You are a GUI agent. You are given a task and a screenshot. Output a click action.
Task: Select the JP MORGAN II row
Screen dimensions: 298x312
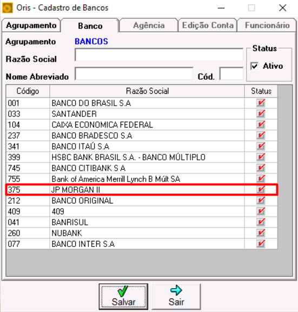click(142, 190)
